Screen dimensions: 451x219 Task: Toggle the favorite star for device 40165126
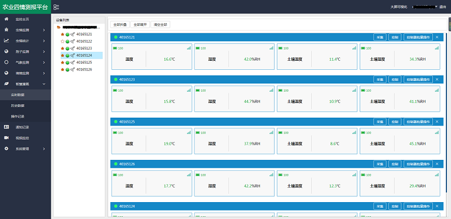click(x=63, y=70)
